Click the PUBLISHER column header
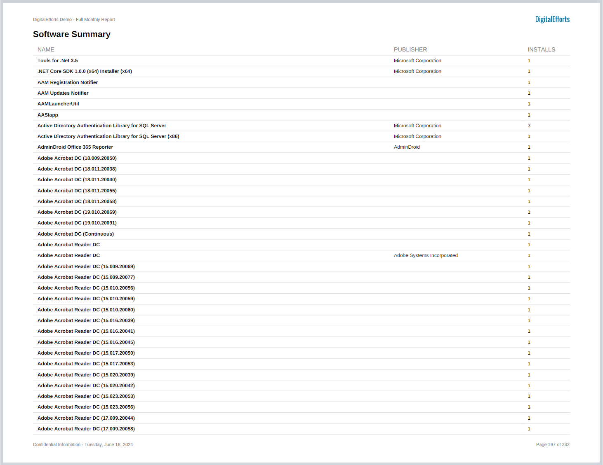 tap(410, 49)
